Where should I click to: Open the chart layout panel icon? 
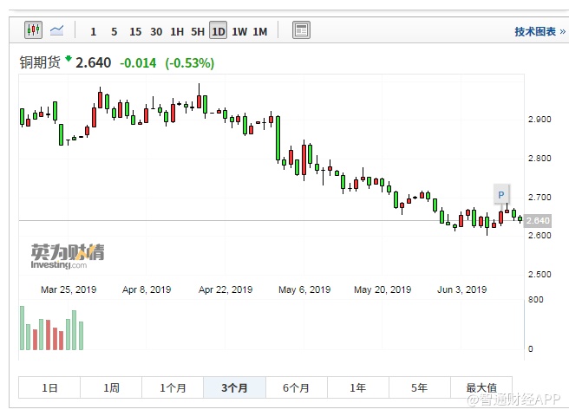[301, 30]
